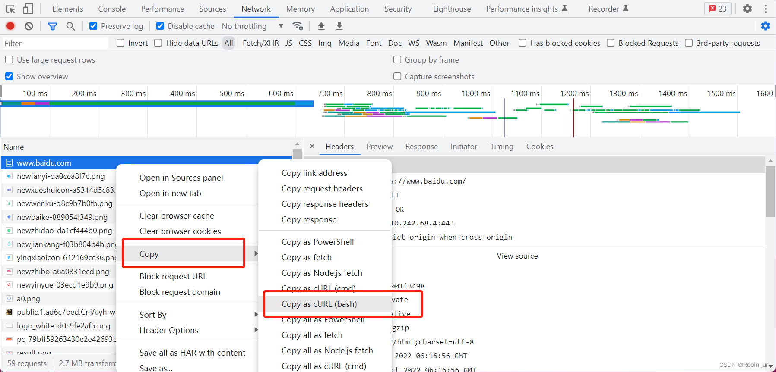Open the 23 errors badge

(718, 9)
